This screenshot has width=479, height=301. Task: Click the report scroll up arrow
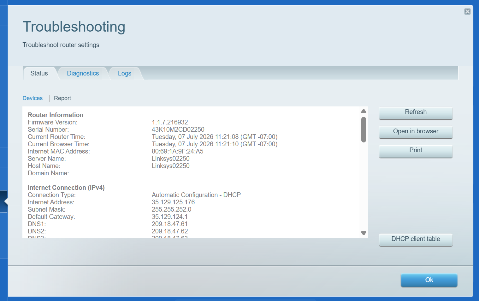(x=364, y=111)
